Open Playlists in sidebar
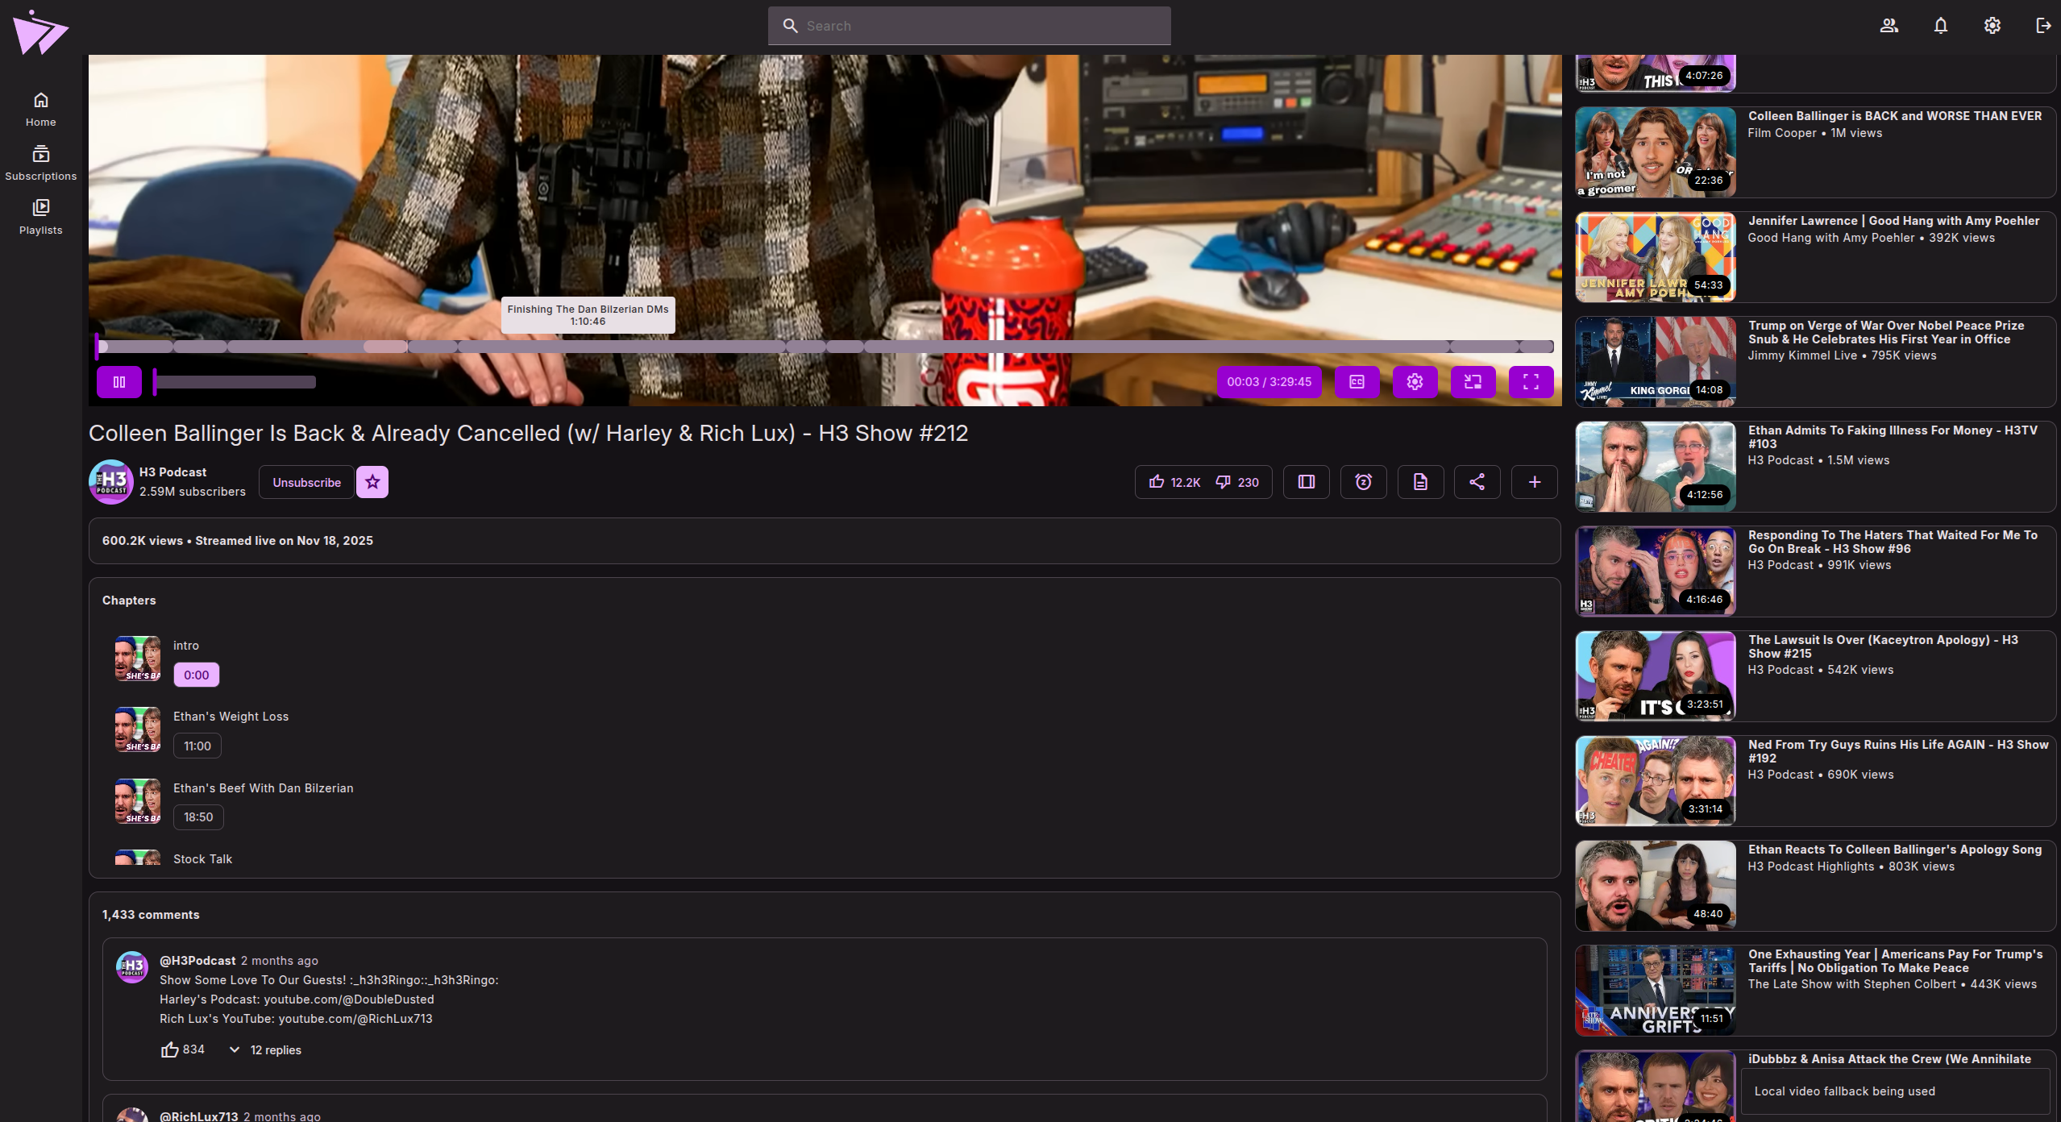 coord(41,216)
